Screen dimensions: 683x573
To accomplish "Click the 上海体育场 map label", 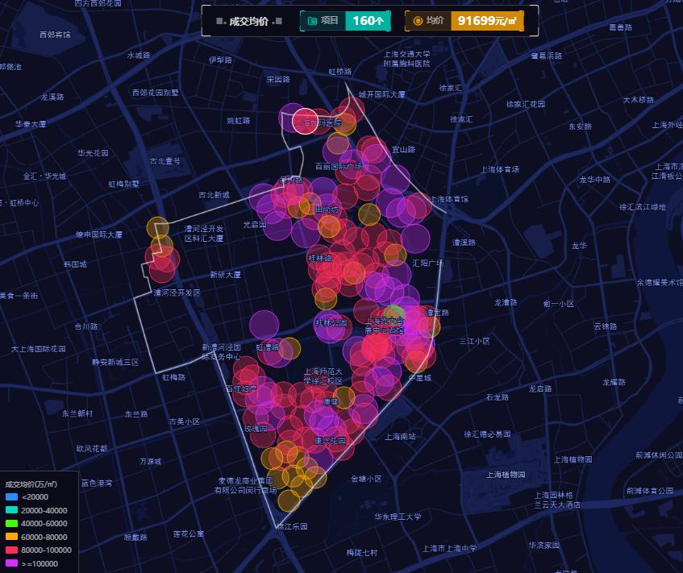I will [x=500, y=169].
